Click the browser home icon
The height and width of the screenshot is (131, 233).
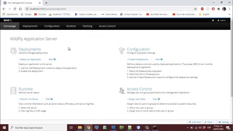pyautogui.click(x=20, y=9)
